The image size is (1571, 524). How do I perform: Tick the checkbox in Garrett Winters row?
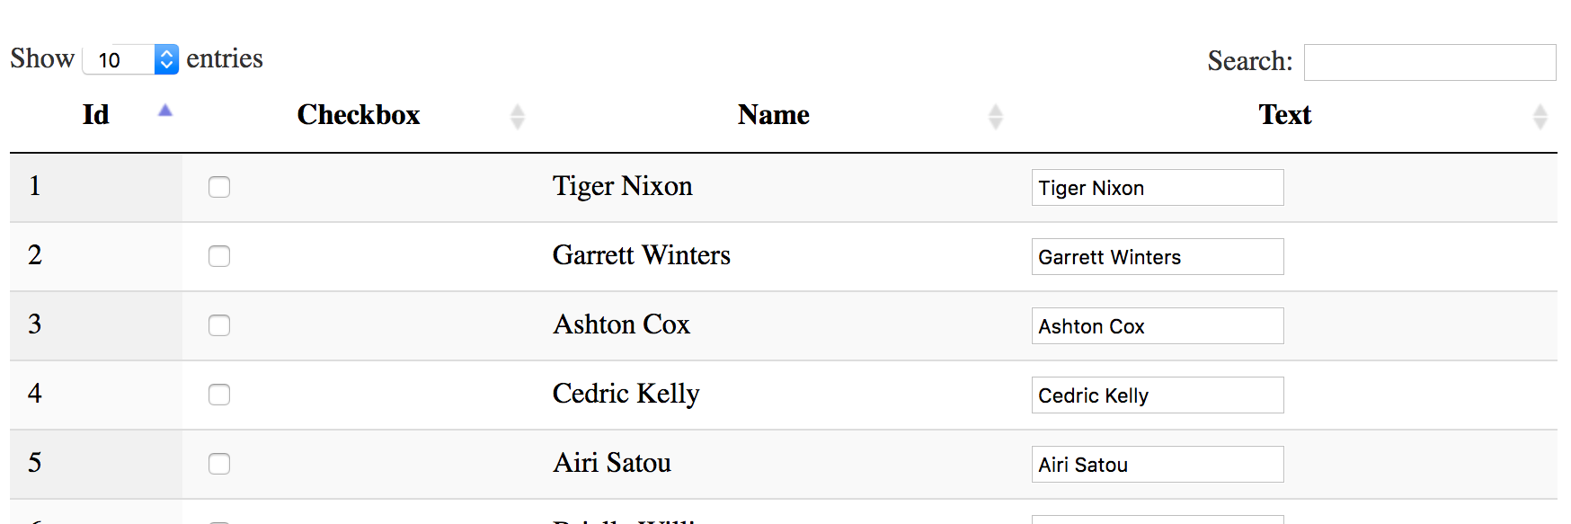tap(219, 256)
